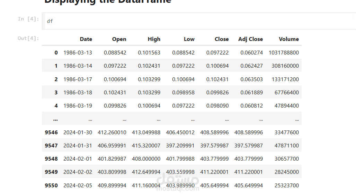
Task: Click date cell 2024-01-31
Action: point(78,146)
